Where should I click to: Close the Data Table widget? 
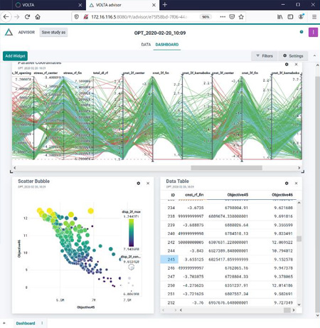click(296, 183)
